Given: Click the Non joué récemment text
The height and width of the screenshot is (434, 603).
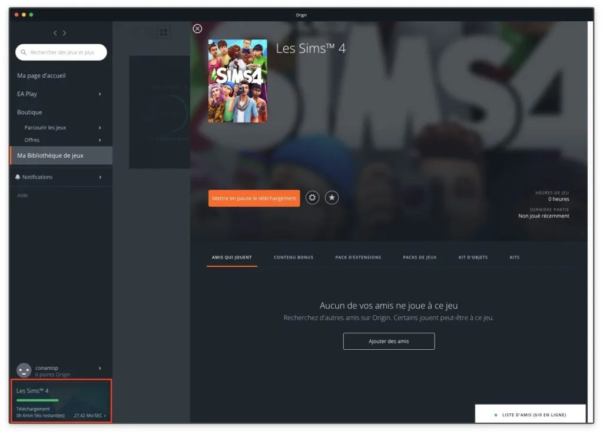Looking at the screenshot, I should pyautogui.click(x=544, y=216).
